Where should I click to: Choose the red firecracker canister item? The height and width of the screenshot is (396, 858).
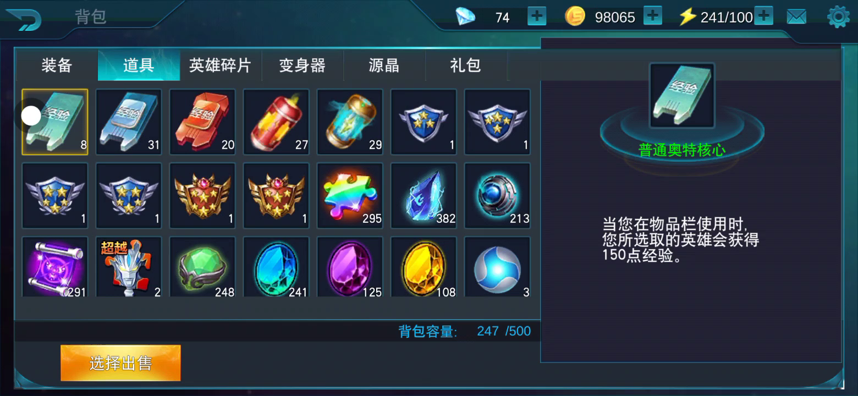[276, 122]
